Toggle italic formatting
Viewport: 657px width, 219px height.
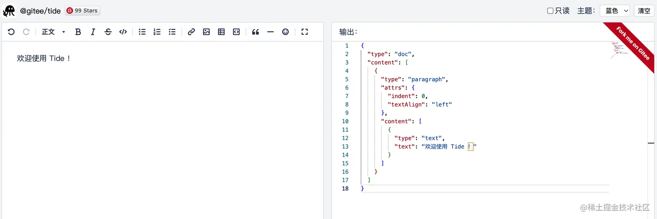tap(93, 32)
